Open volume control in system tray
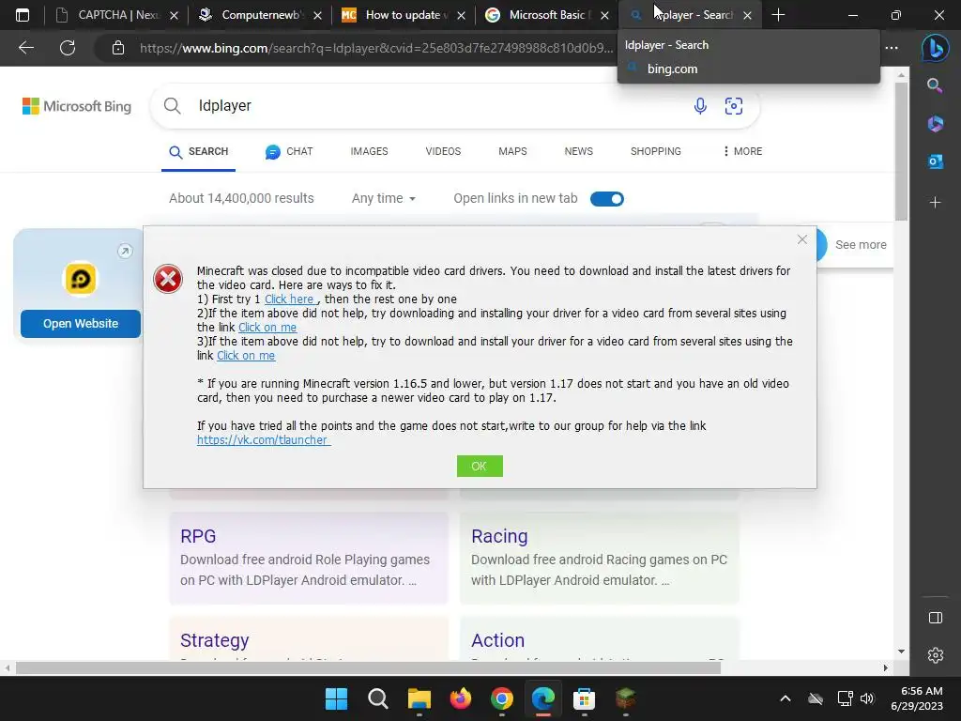Image resolution: width=961 pixels, height=721 pixels. (x=866, y=698)
